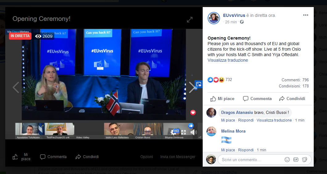The height and width of the screenshot is (174, 327).
Task: Click your own avatar beside comment box
Action: point(211,159)
